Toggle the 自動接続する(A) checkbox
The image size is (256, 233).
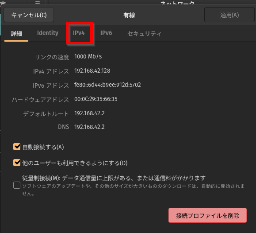(x=17, y=147)
